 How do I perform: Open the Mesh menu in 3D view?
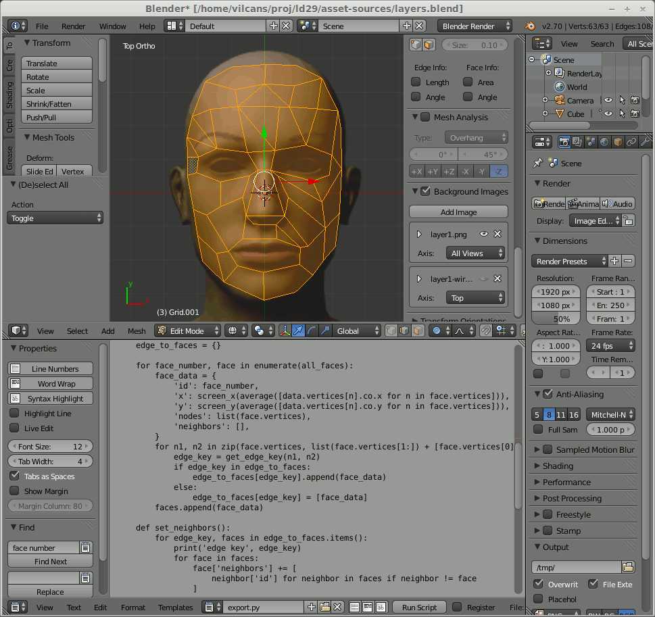(x=137, y=331)
